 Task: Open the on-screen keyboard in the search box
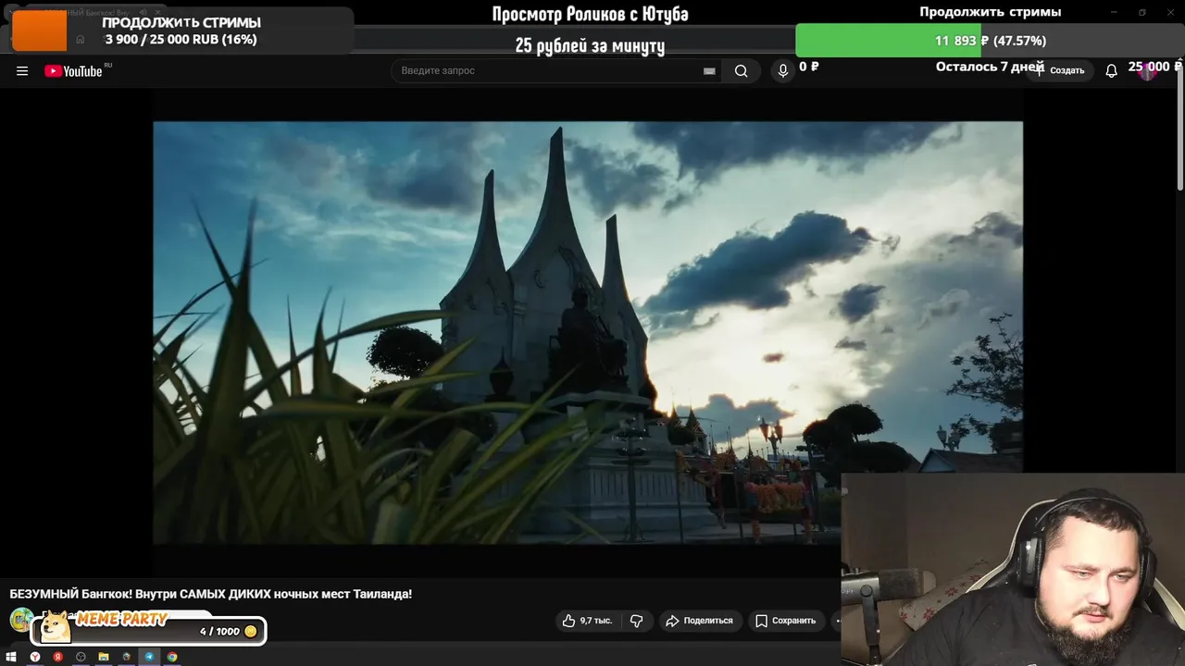pos(709,71)
